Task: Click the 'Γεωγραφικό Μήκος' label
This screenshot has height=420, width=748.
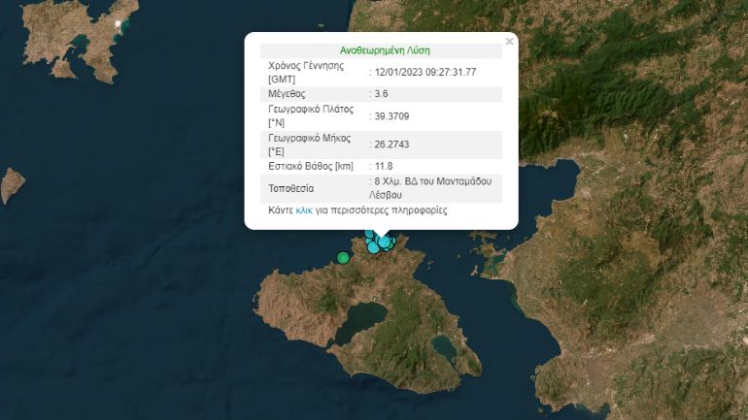Action: pyautogui.click(x=309, y=138)
